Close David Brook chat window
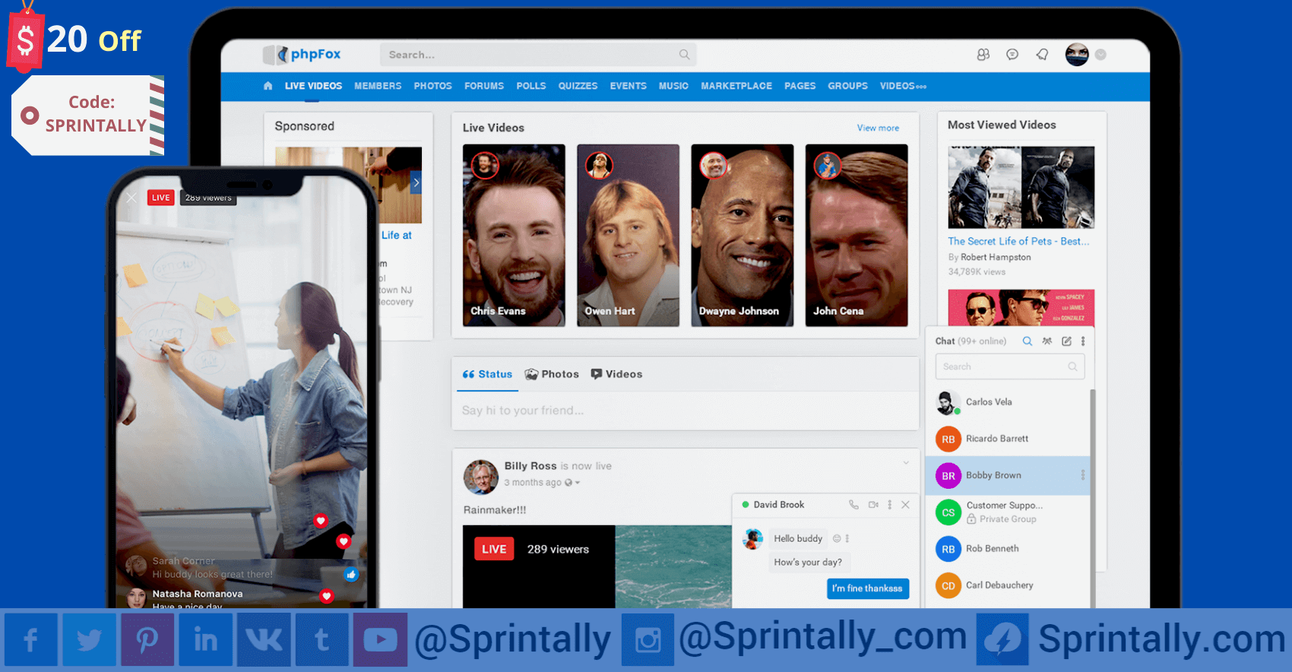Screen dimensions: 1292x672 pyautogui.click(x=905, y=505)
